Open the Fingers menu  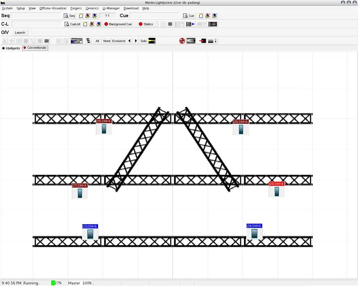(x=76, y=8)
